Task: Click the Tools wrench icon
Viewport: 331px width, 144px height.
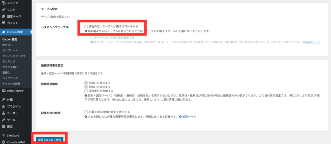Action: tap(3, 120)
